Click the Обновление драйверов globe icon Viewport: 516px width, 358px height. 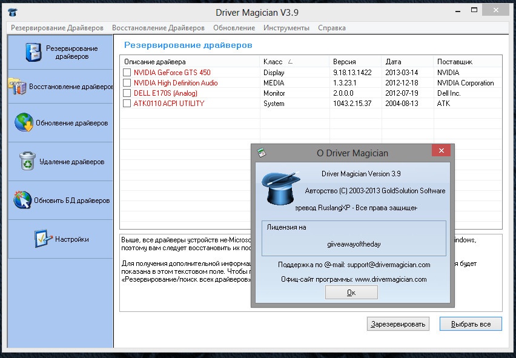point(24,122)
